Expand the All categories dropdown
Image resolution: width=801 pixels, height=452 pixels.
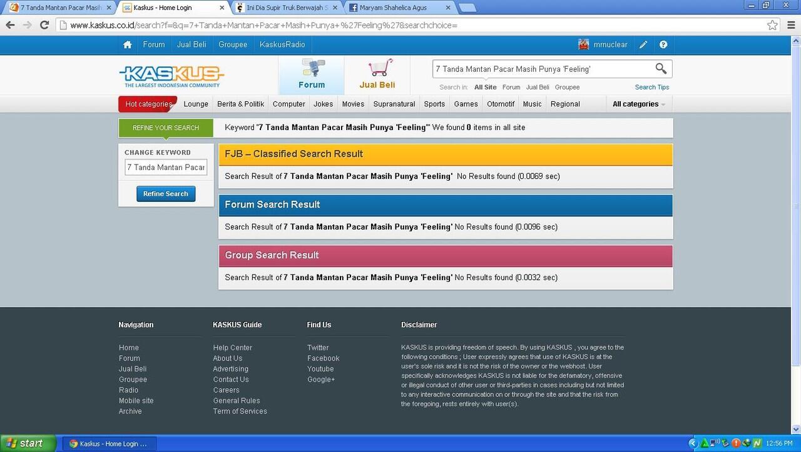pos(638,104)
